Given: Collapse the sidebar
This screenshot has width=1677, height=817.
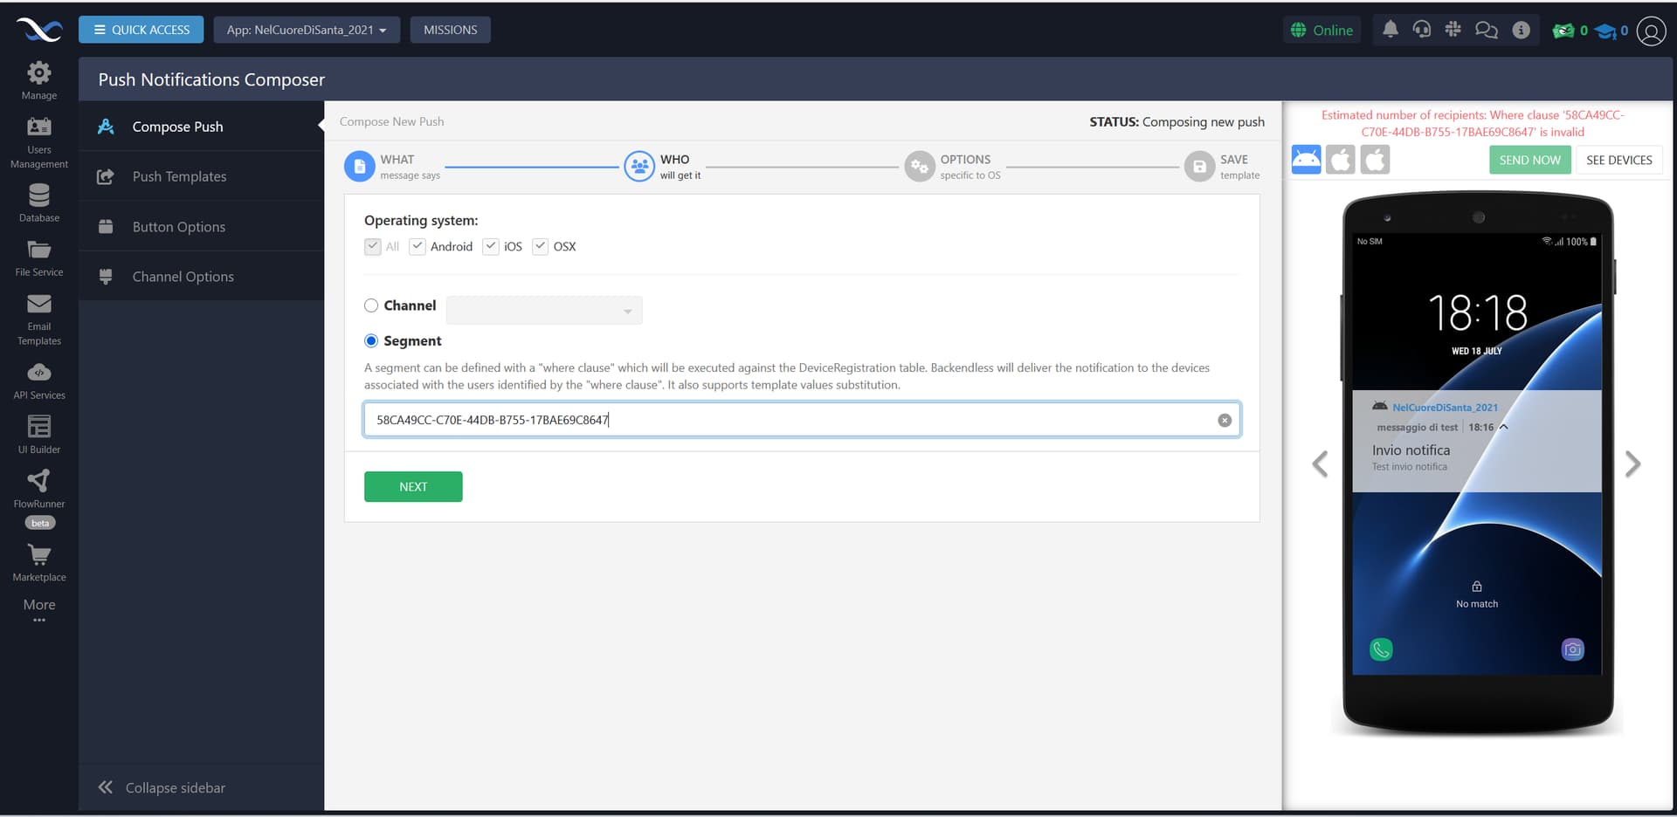Looking at the screenshot, I should click(162, 787).
